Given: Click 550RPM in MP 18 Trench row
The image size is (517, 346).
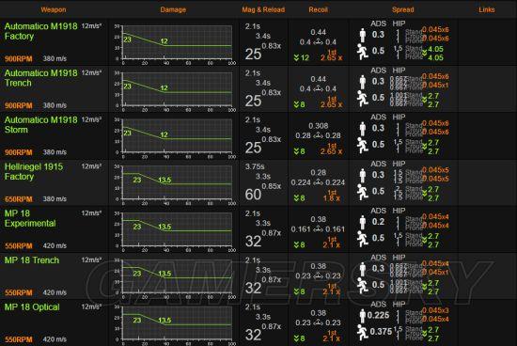Looking at the screenshot, I should click(x=19, y=293).
